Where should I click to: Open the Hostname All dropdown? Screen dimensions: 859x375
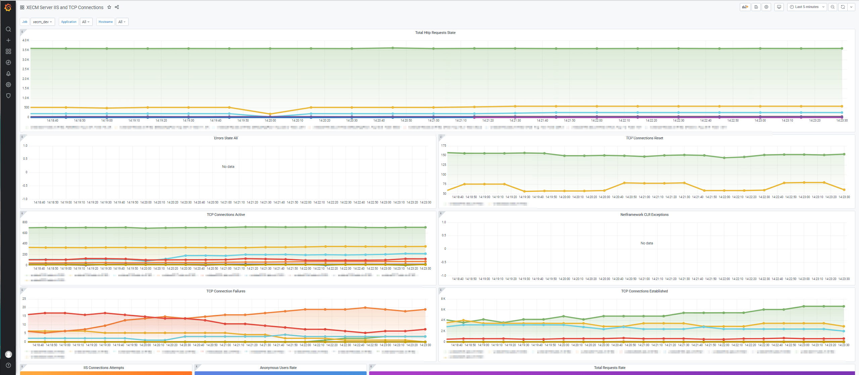coord(122,22)
